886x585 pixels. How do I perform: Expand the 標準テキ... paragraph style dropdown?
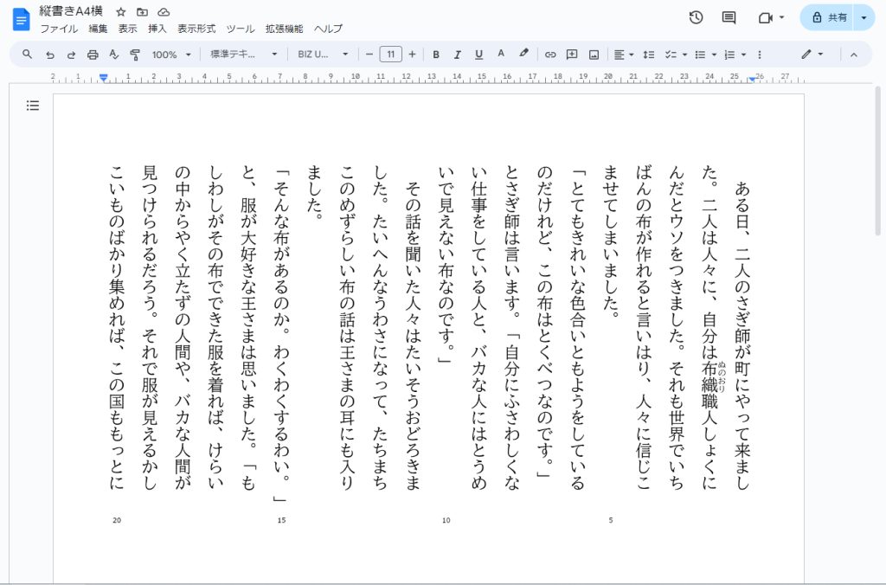[244, 55]
